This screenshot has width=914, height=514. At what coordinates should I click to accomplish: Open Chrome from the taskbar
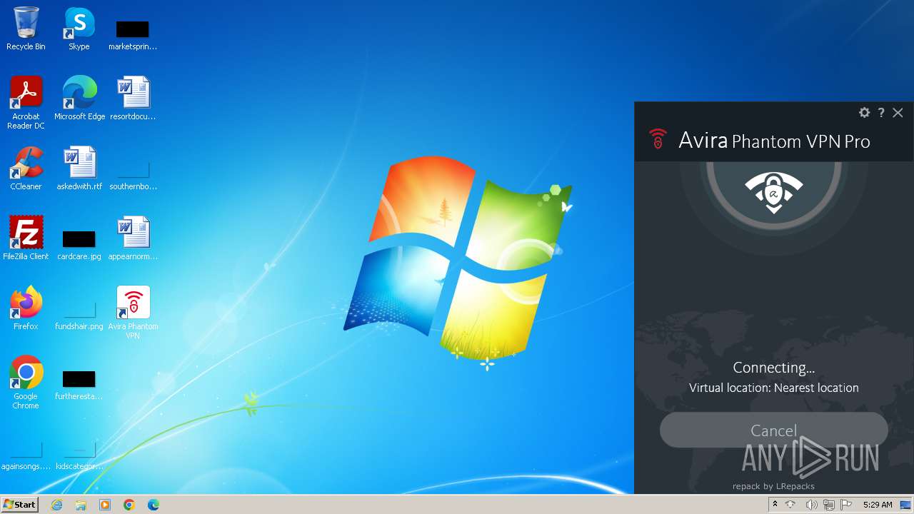(x=129, y=505)
